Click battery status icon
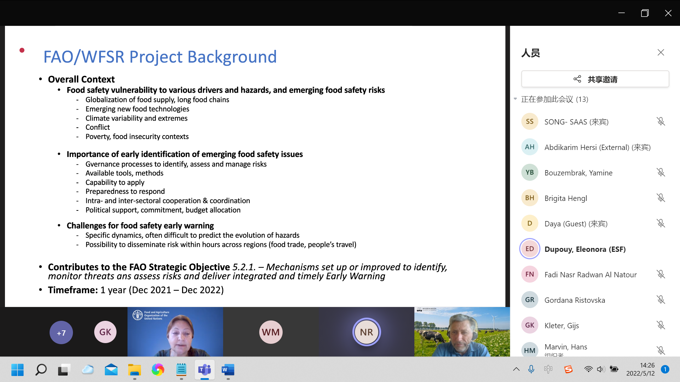Screen dimensions: 680x382 (x=614, y=369)
